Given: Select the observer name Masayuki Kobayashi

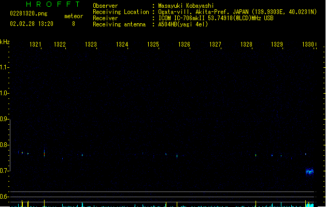Looking at the screenshot, I should click(186, 6).
